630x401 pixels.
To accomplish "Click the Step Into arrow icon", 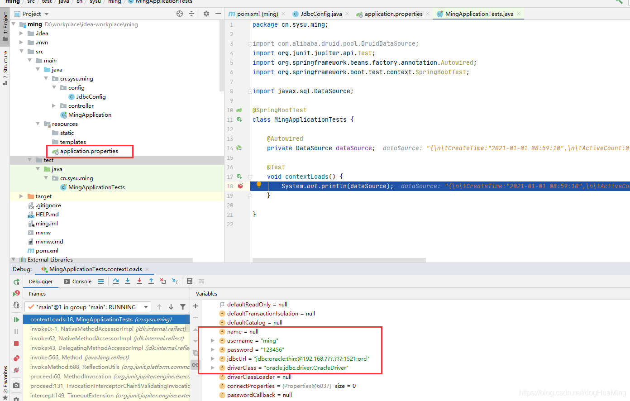I will [x=128, y=281].
